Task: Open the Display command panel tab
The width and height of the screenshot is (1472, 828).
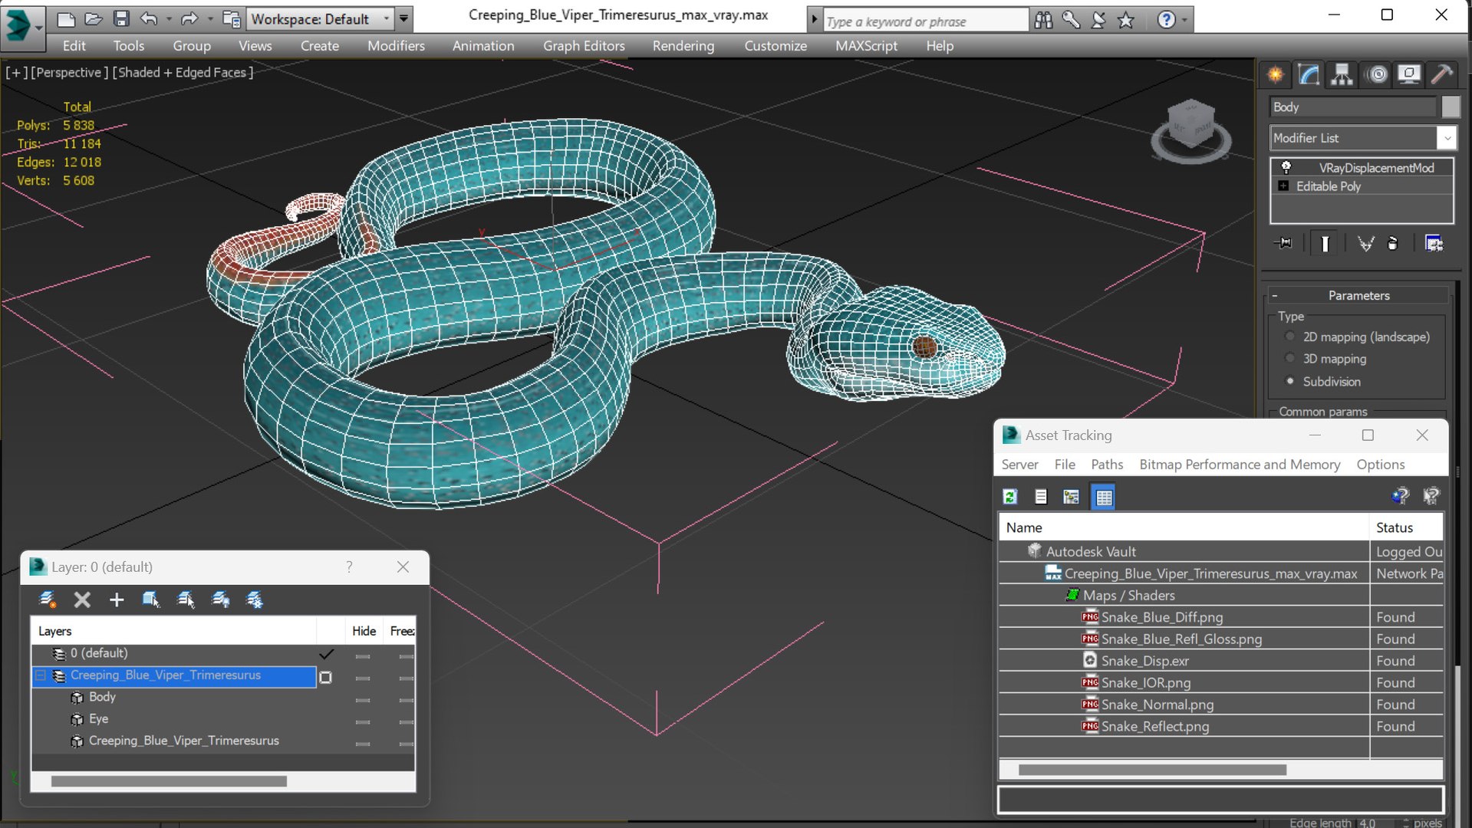Action: (1409, 74)
